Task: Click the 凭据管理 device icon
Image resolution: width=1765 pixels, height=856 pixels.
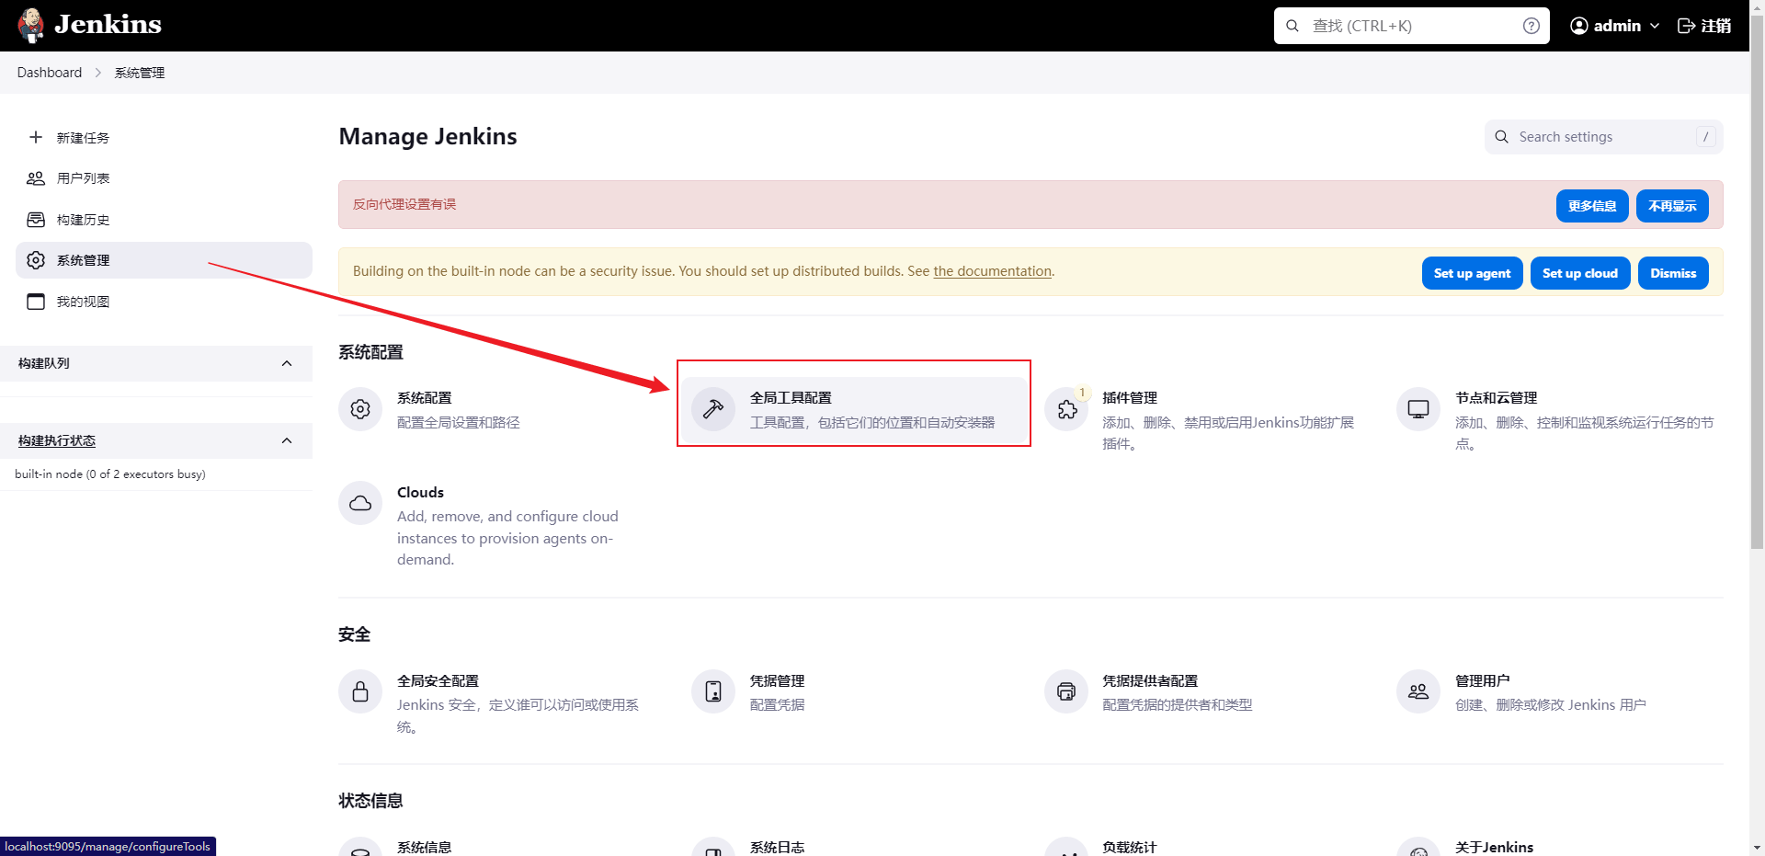Action: 713,691
